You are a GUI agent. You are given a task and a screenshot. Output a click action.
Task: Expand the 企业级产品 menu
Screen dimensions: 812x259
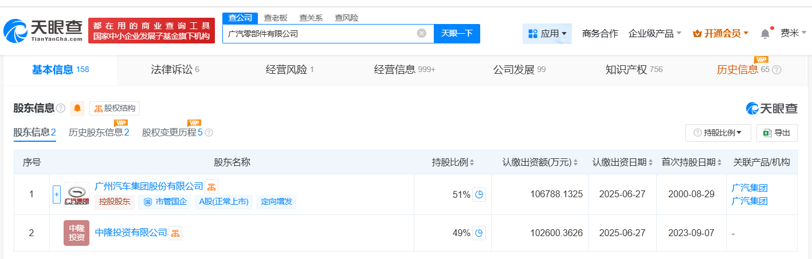pos(654,33)
